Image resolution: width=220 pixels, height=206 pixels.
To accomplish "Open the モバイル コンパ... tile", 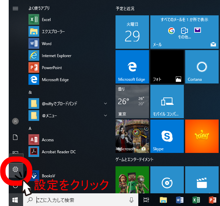I will [x=167, y=101].
